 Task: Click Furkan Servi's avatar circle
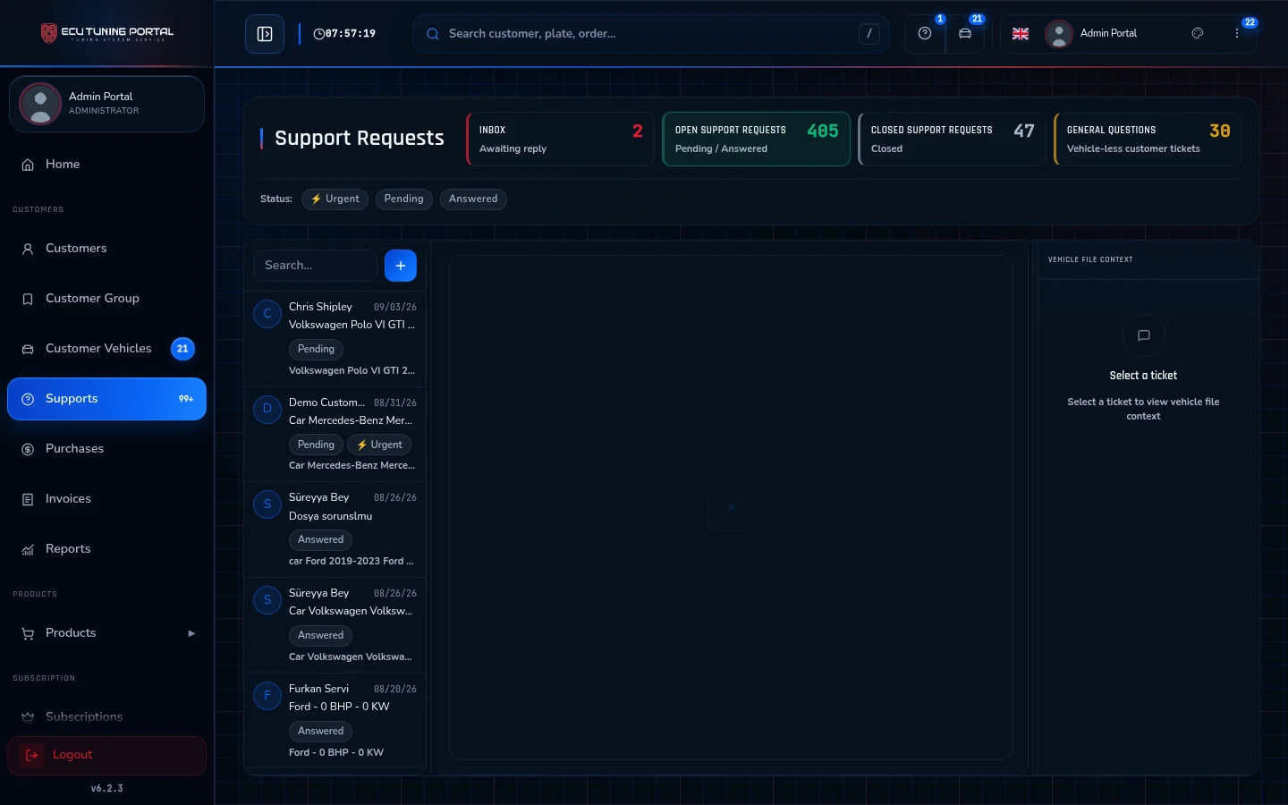[x=267, y=696]
